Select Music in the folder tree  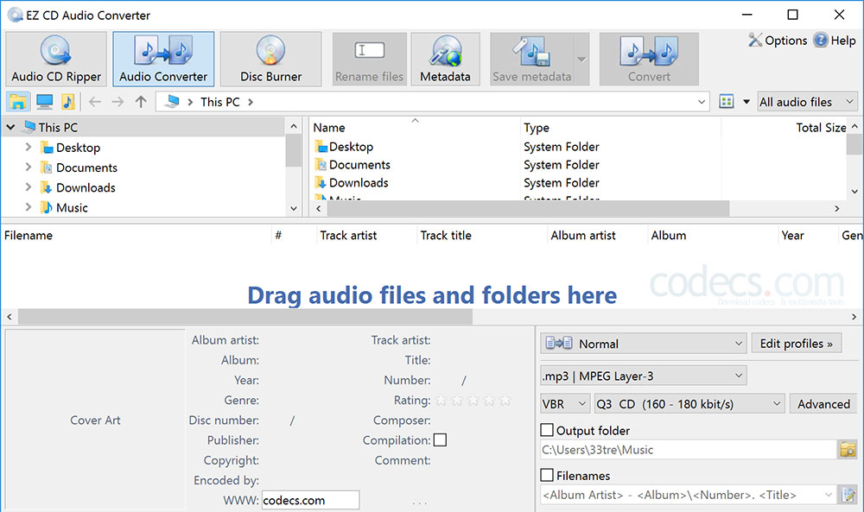(x=72, y=207)
